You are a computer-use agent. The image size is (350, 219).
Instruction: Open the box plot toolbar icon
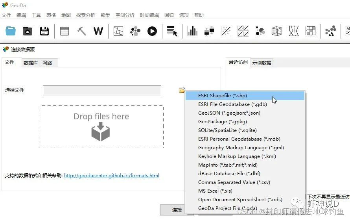tap(209, 31)
